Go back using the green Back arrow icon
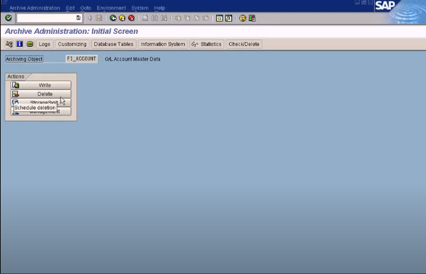Screen dimensions: 426x274 [113, 19]
